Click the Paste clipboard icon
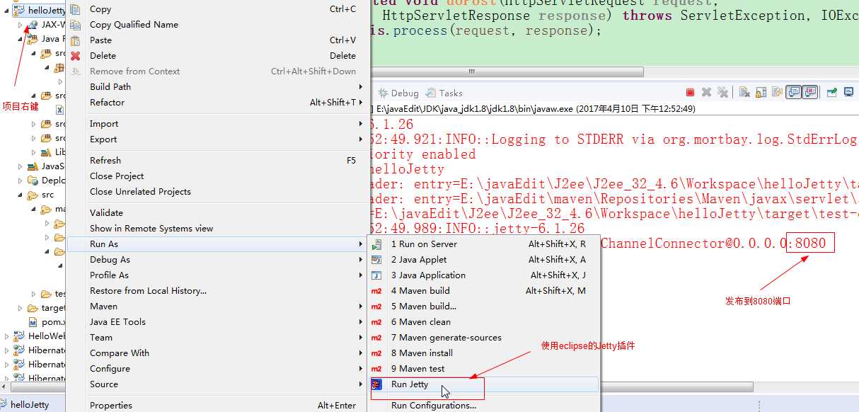 click(x=76, y=40)
